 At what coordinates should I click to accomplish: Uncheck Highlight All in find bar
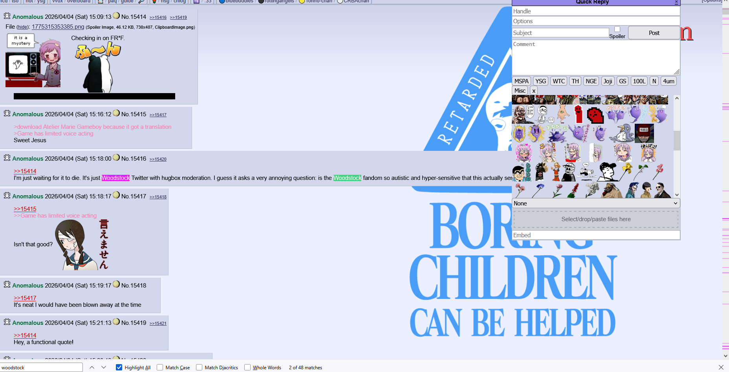pos(119,367)
